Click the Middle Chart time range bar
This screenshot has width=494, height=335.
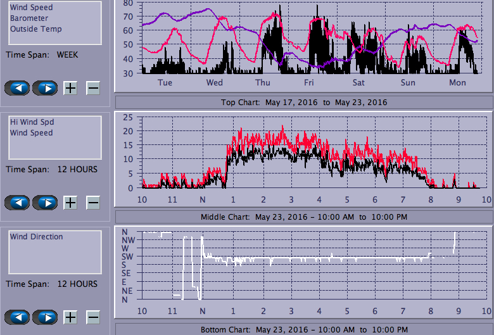point(303,217)
